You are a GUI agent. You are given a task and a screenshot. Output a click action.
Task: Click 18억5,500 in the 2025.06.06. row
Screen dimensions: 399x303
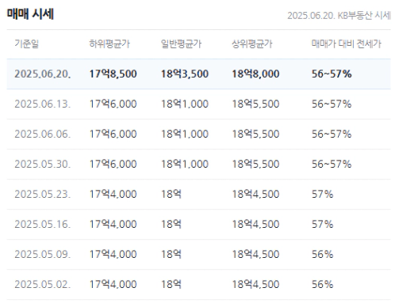(255, 134)
